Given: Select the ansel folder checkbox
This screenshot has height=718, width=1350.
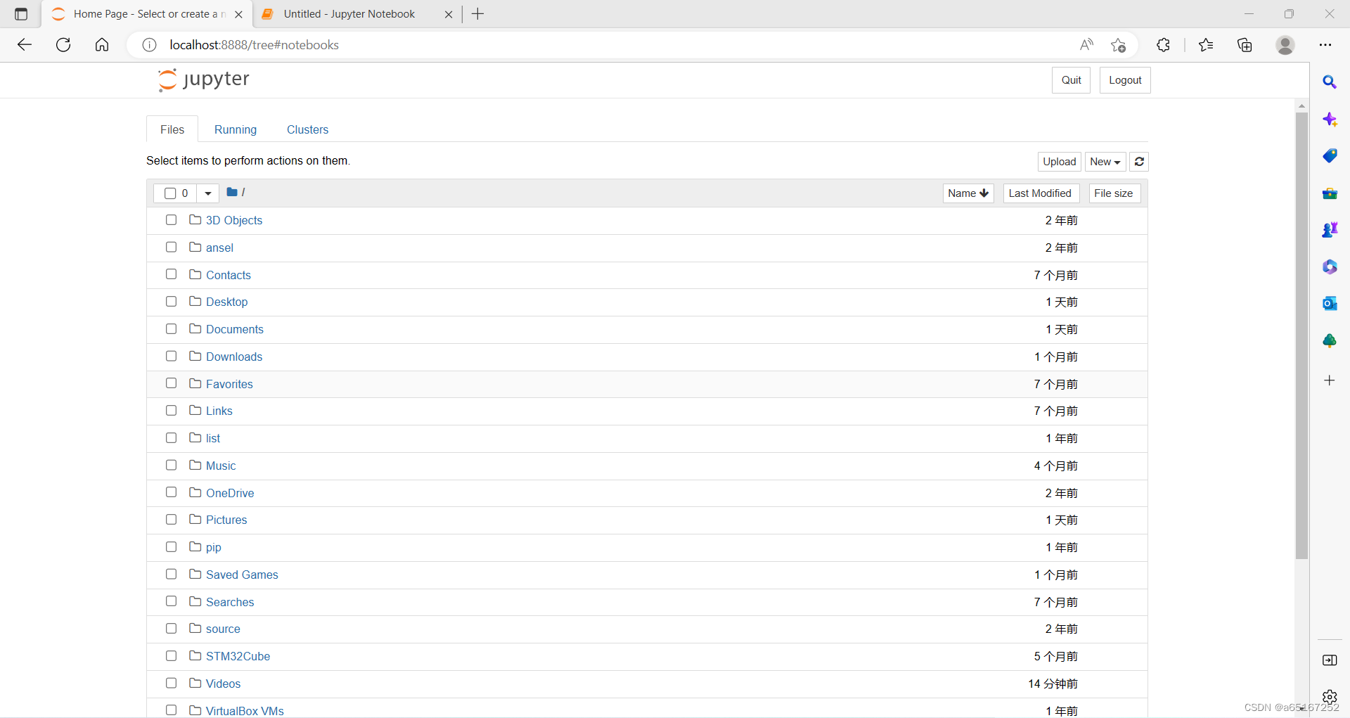Looking at the screenshot, I should click(x=171, y=248).
